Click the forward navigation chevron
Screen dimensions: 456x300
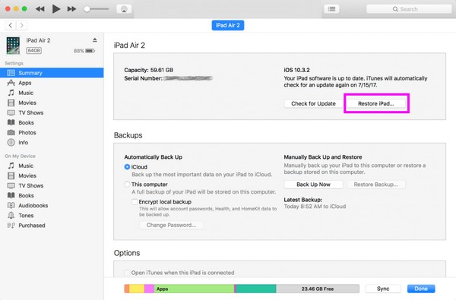coord(21,25)
